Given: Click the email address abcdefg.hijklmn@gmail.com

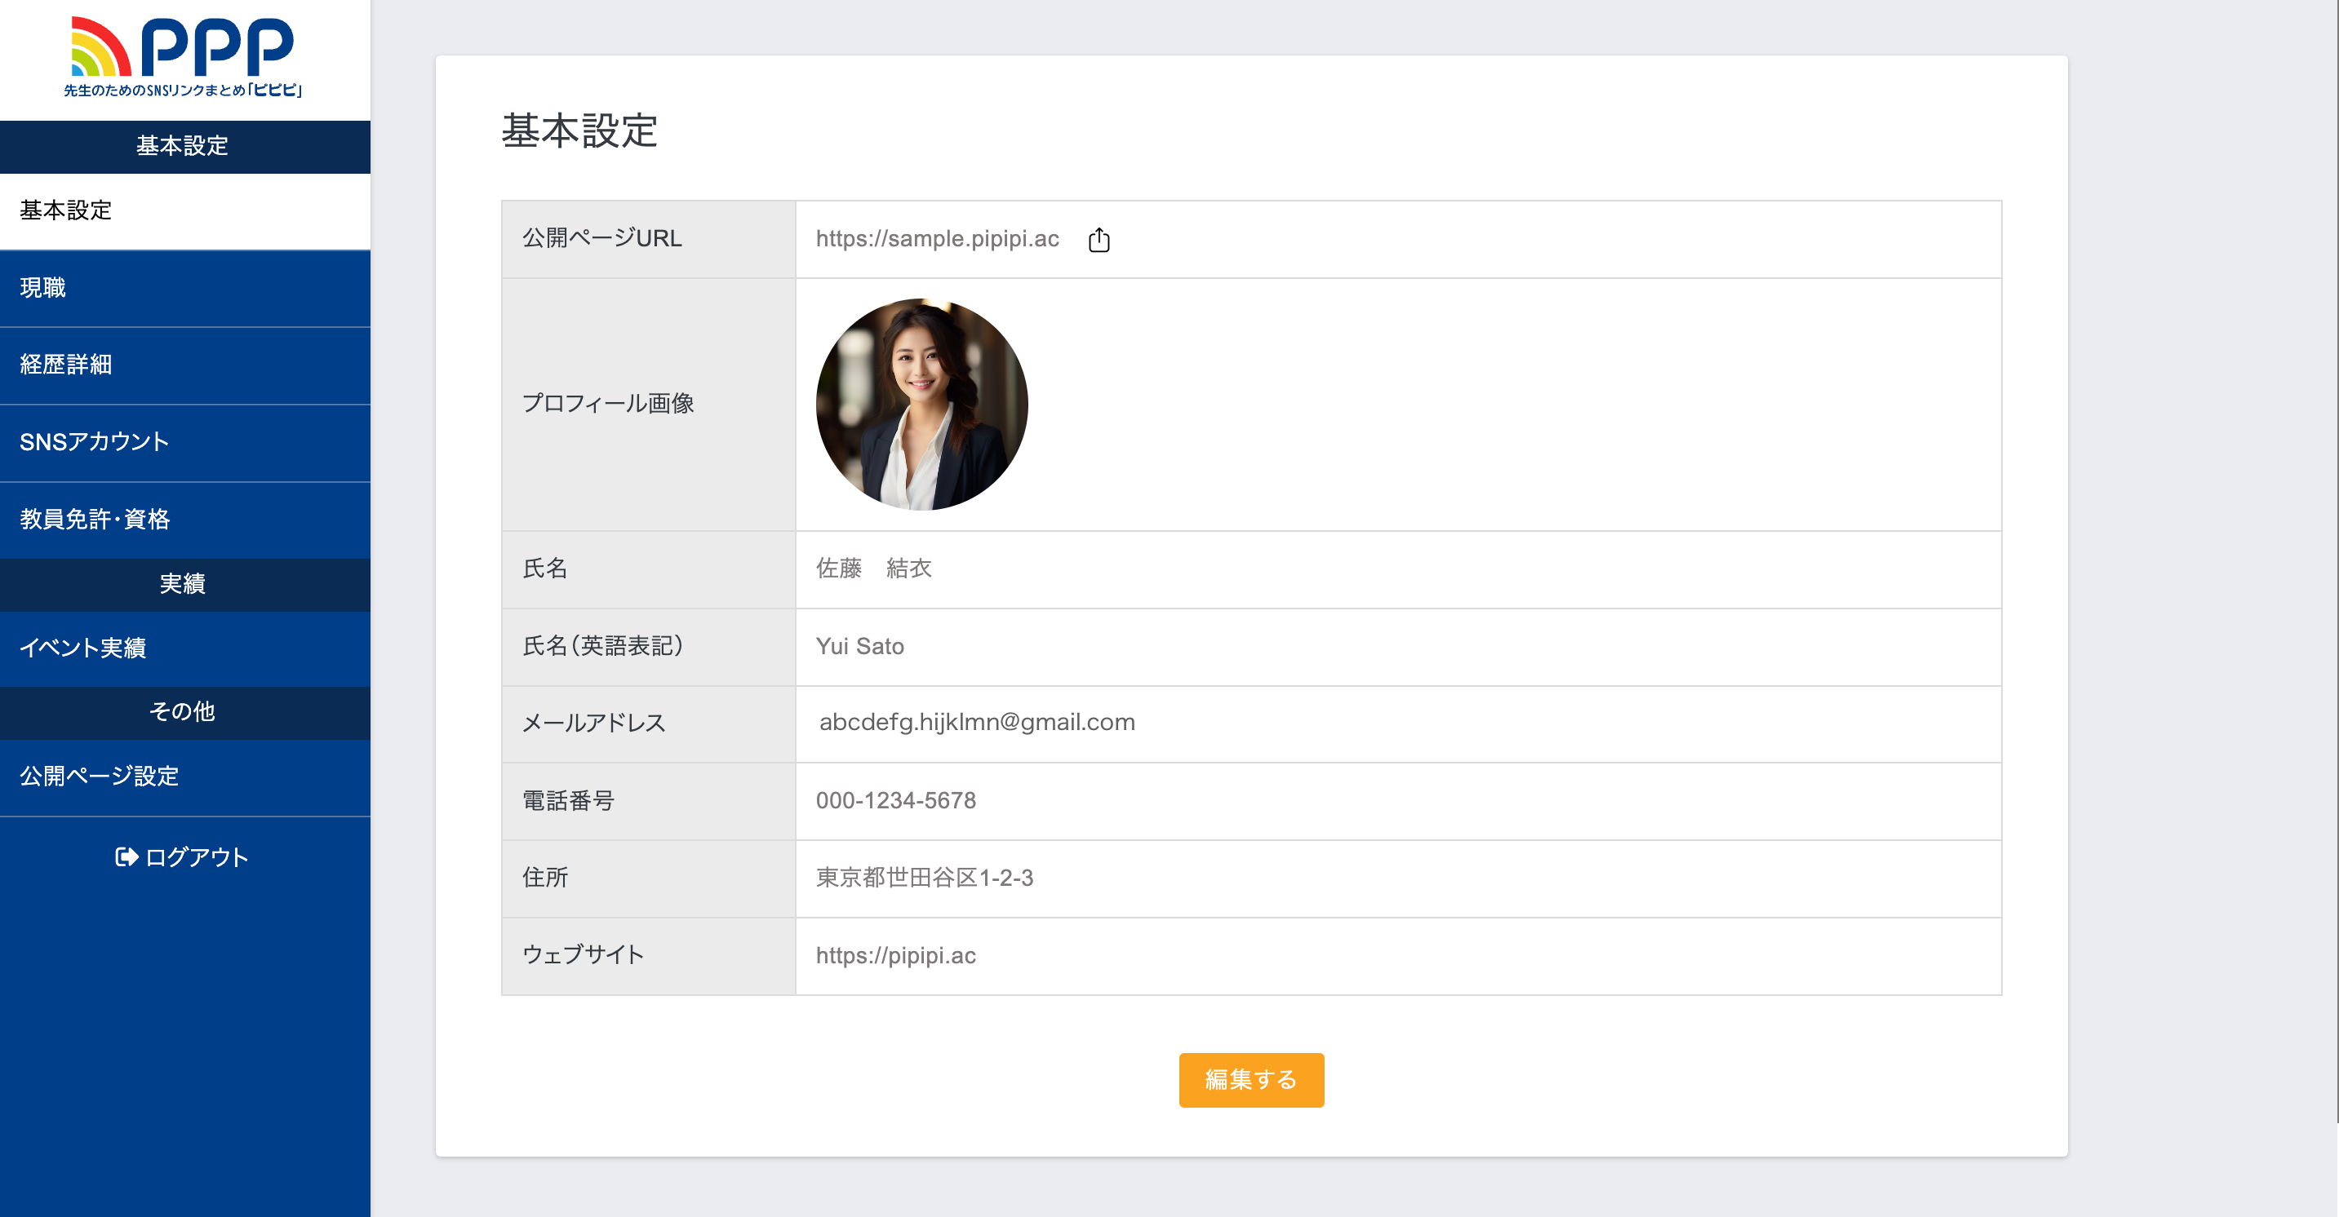Looking at the screenshot, I should 977,723.
